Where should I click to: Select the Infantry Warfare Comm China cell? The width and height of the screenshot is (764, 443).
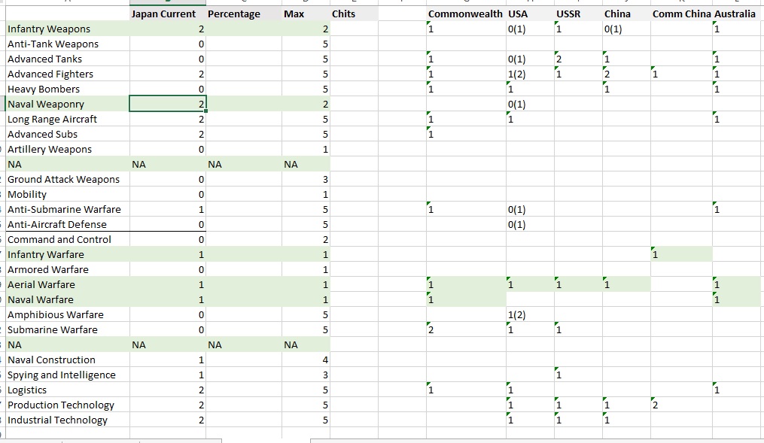click(x=681, y=254)
